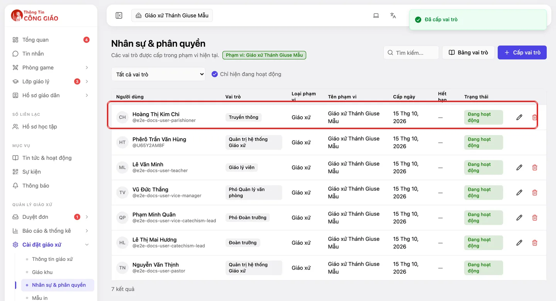
Task: Delete role of Hoàng Thị Kim Chi
Action: click(x=535, y=117)
